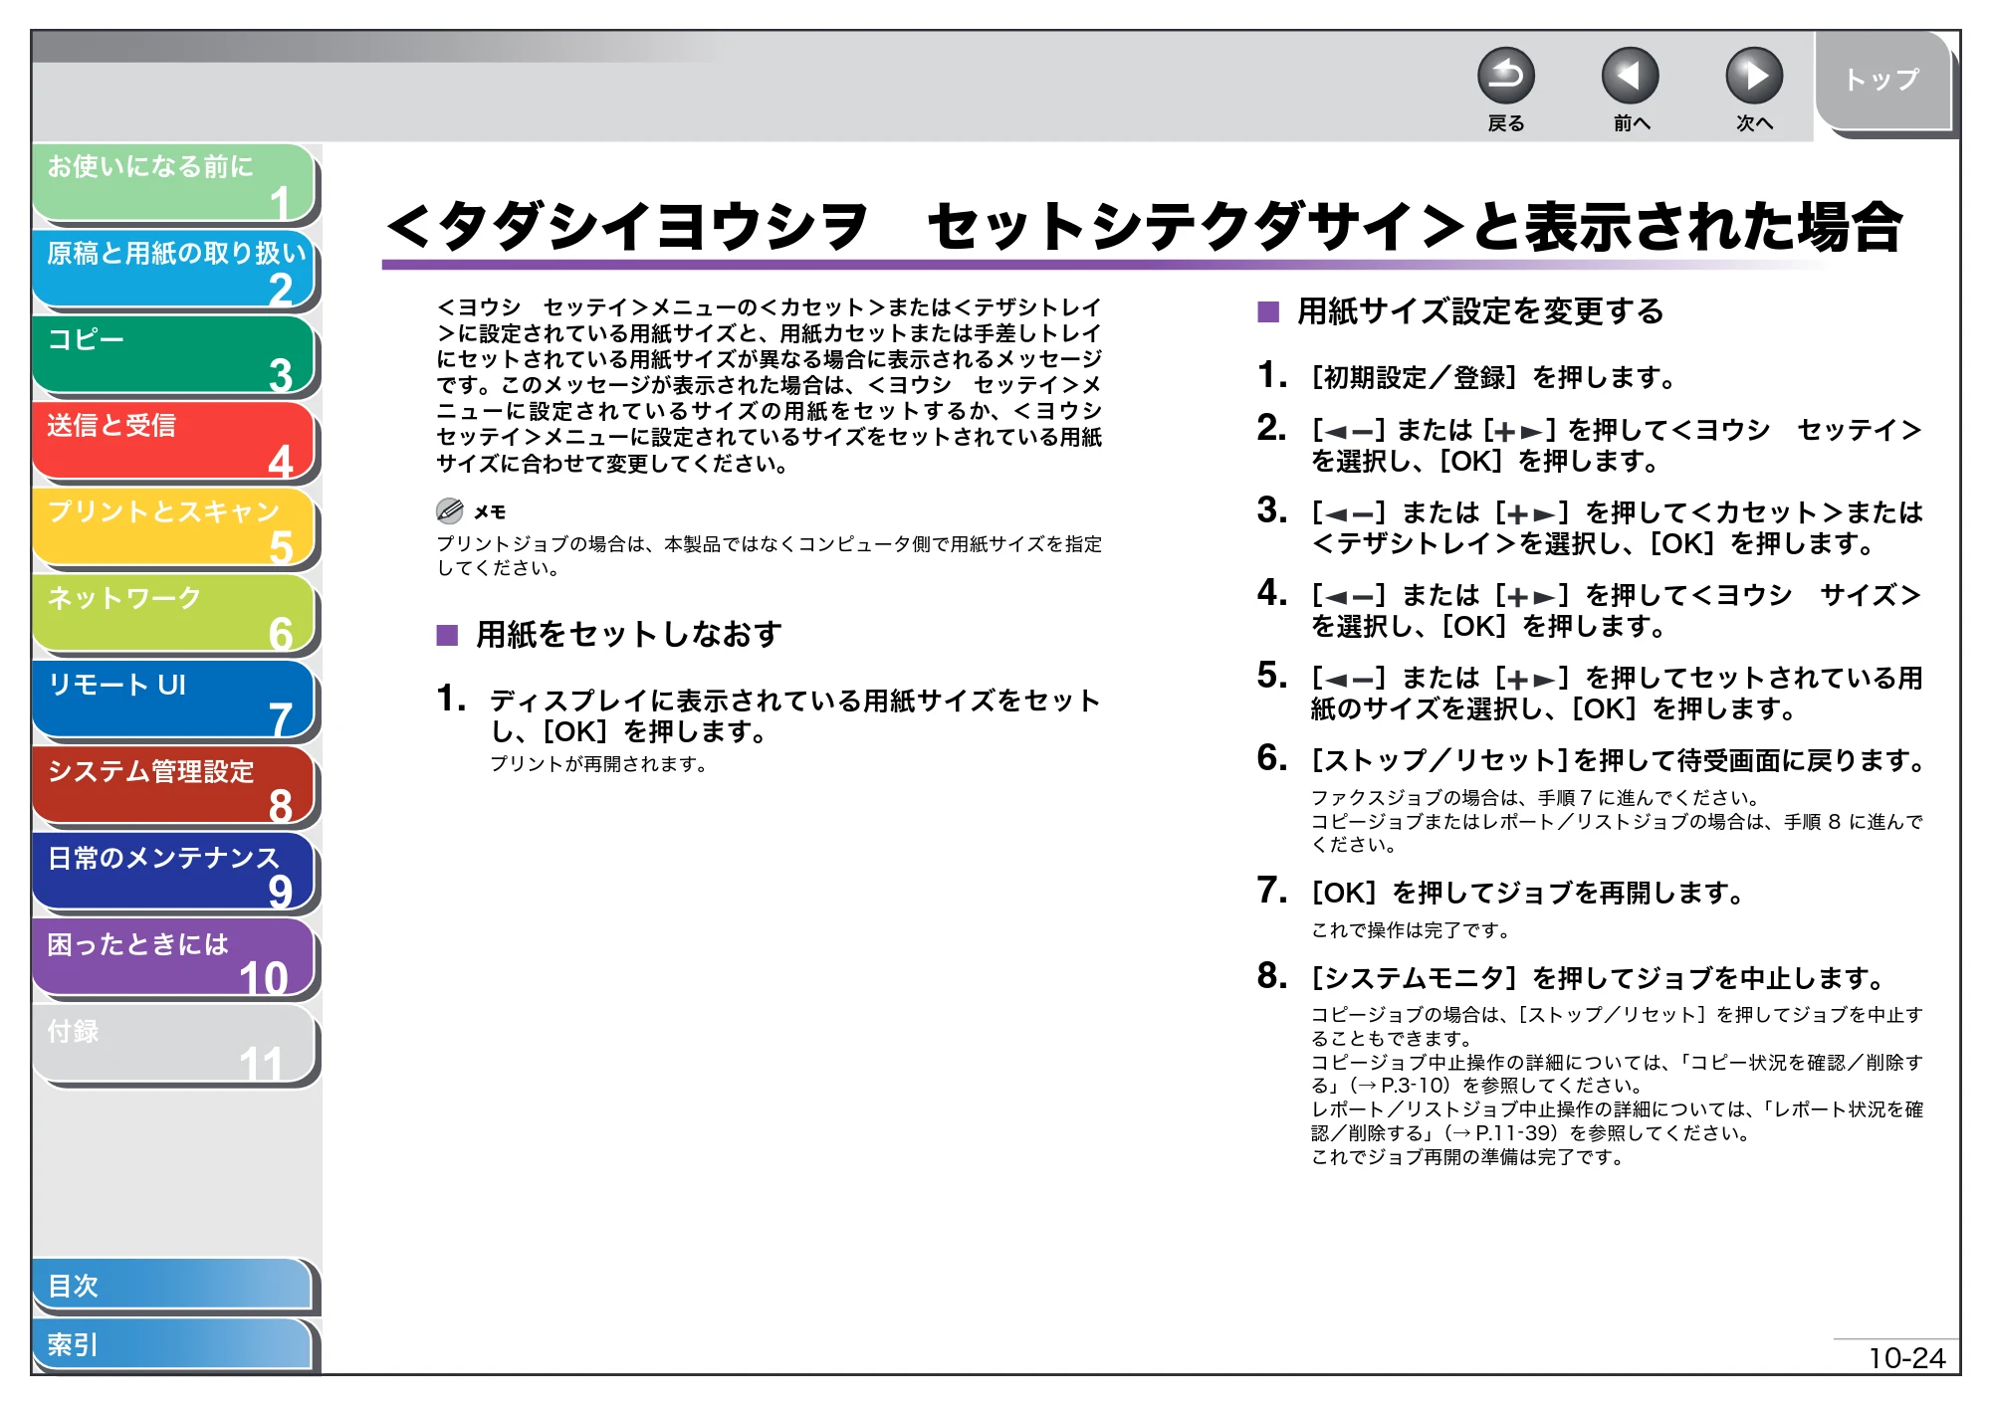Image resolution: width=1991 pixels, height=1407 pixels.
Task: Click the 次へ (next page) arrow icon
Action: point(1753,76)
